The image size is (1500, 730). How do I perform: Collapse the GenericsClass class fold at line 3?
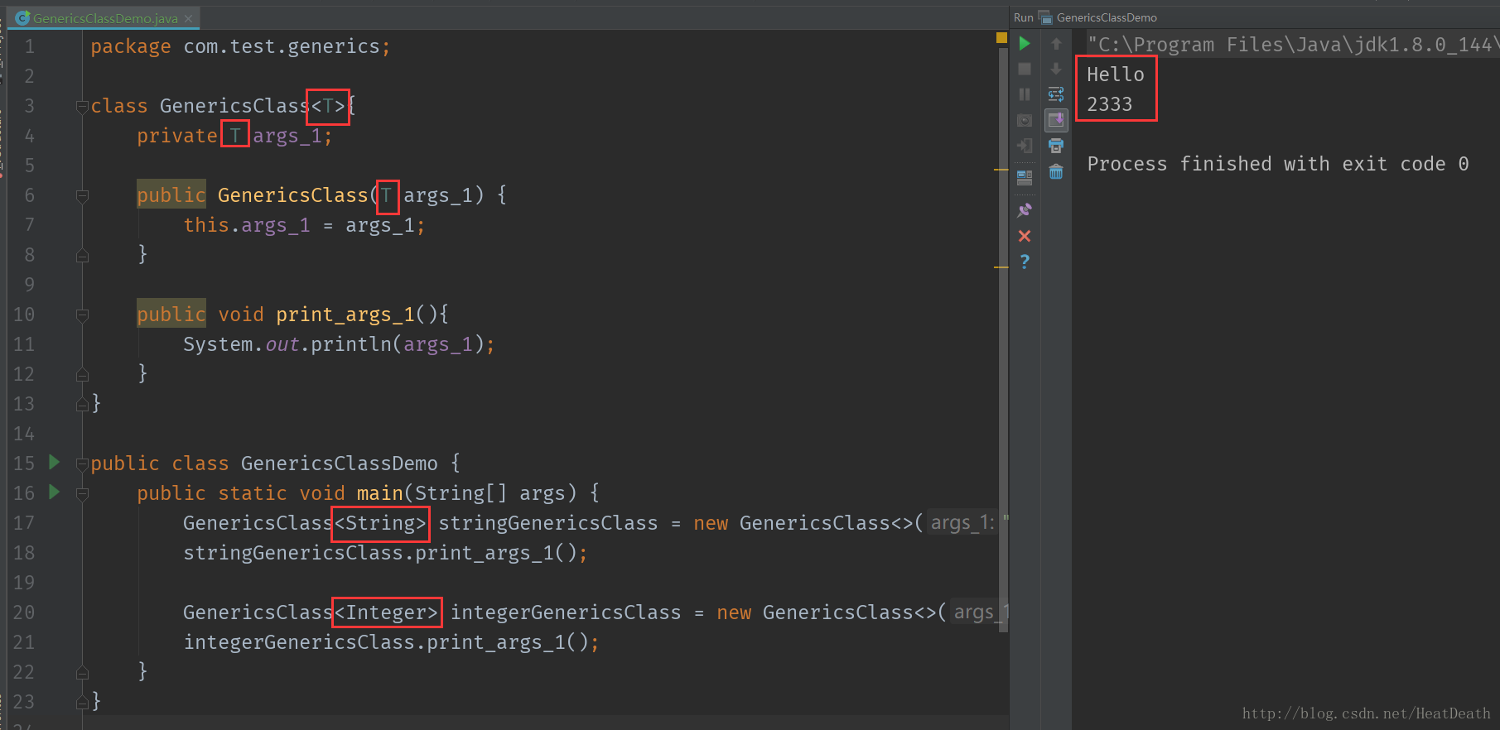[x=82, y=107]
